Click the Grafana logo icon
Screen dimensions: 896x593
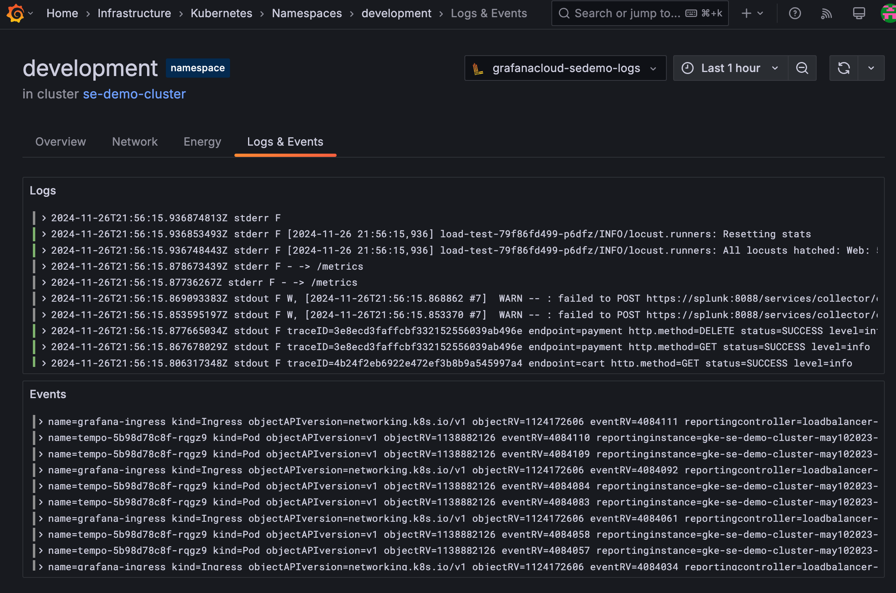coord(16,13)
